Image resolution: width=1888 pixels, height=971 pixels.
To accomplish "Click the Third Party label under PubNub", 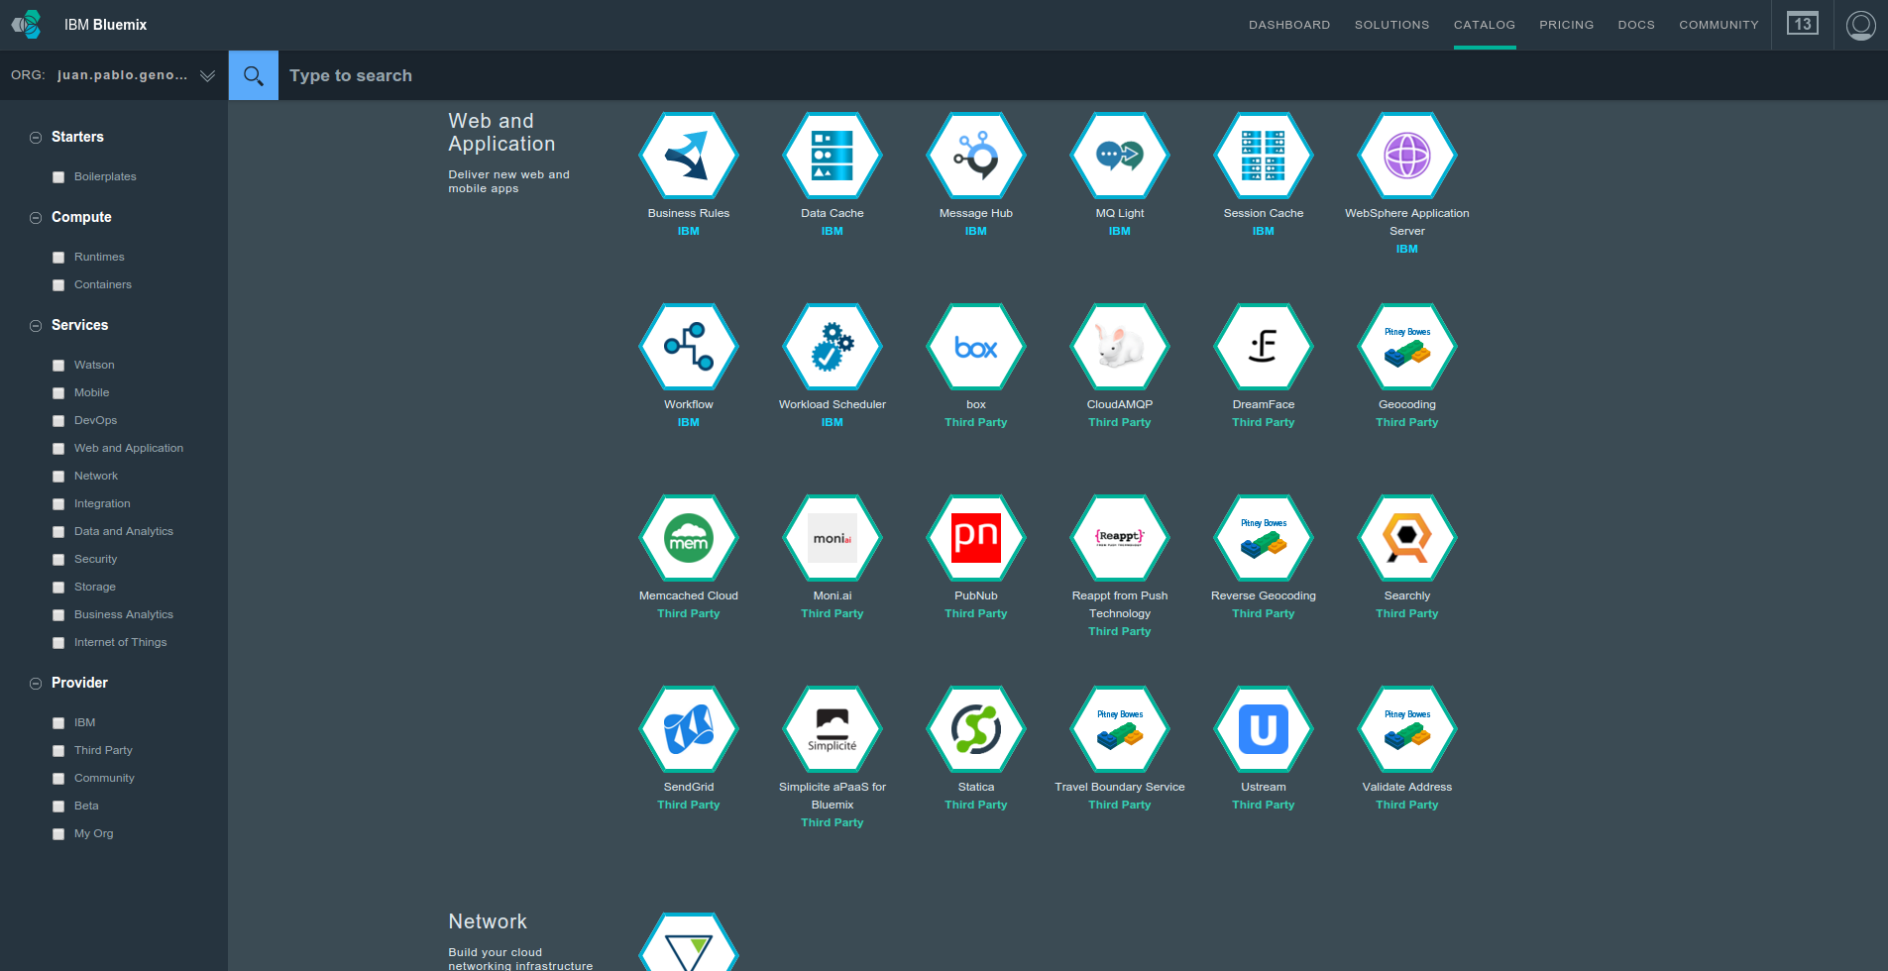I will click(976, 613).
